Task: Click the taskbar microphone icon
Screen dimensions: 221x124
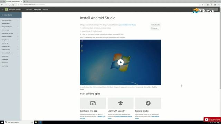Action: (x=32, y=122)
